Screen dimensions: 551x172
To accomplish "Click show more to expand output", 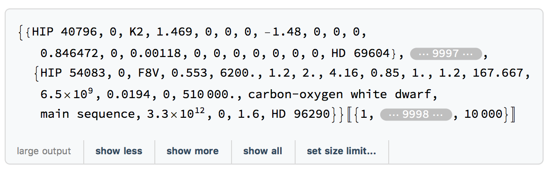I will pos(193,151).
